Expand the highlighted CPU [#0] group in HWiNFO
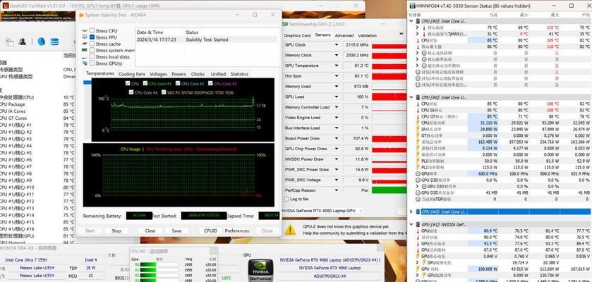The width and height of the screenshot is (592, 282). 411,212
